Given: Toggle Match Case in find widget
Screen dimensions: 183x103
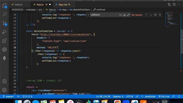Looking at the screenshot, I should click(x=120, y=15).
